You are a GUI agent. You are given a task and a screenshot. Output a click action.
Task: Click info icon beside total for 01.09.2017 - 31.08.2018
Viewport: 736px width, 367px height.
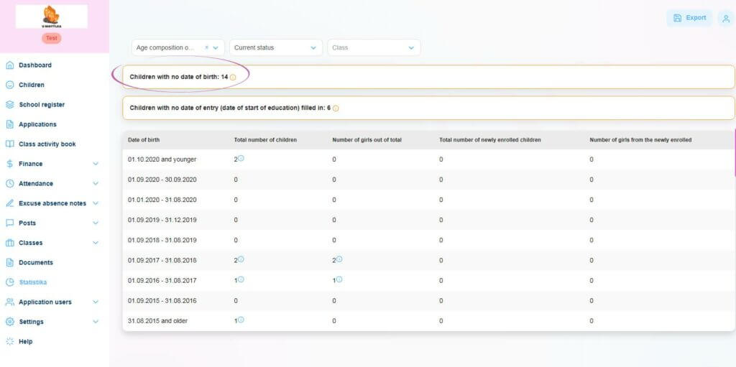tap(241, 259)
